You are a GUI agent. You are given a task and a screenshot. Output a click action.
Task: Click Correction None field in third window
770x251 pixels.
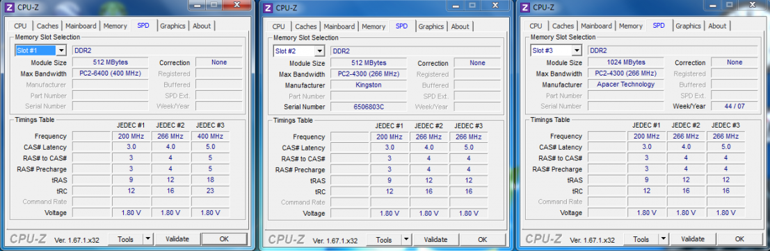735,62
